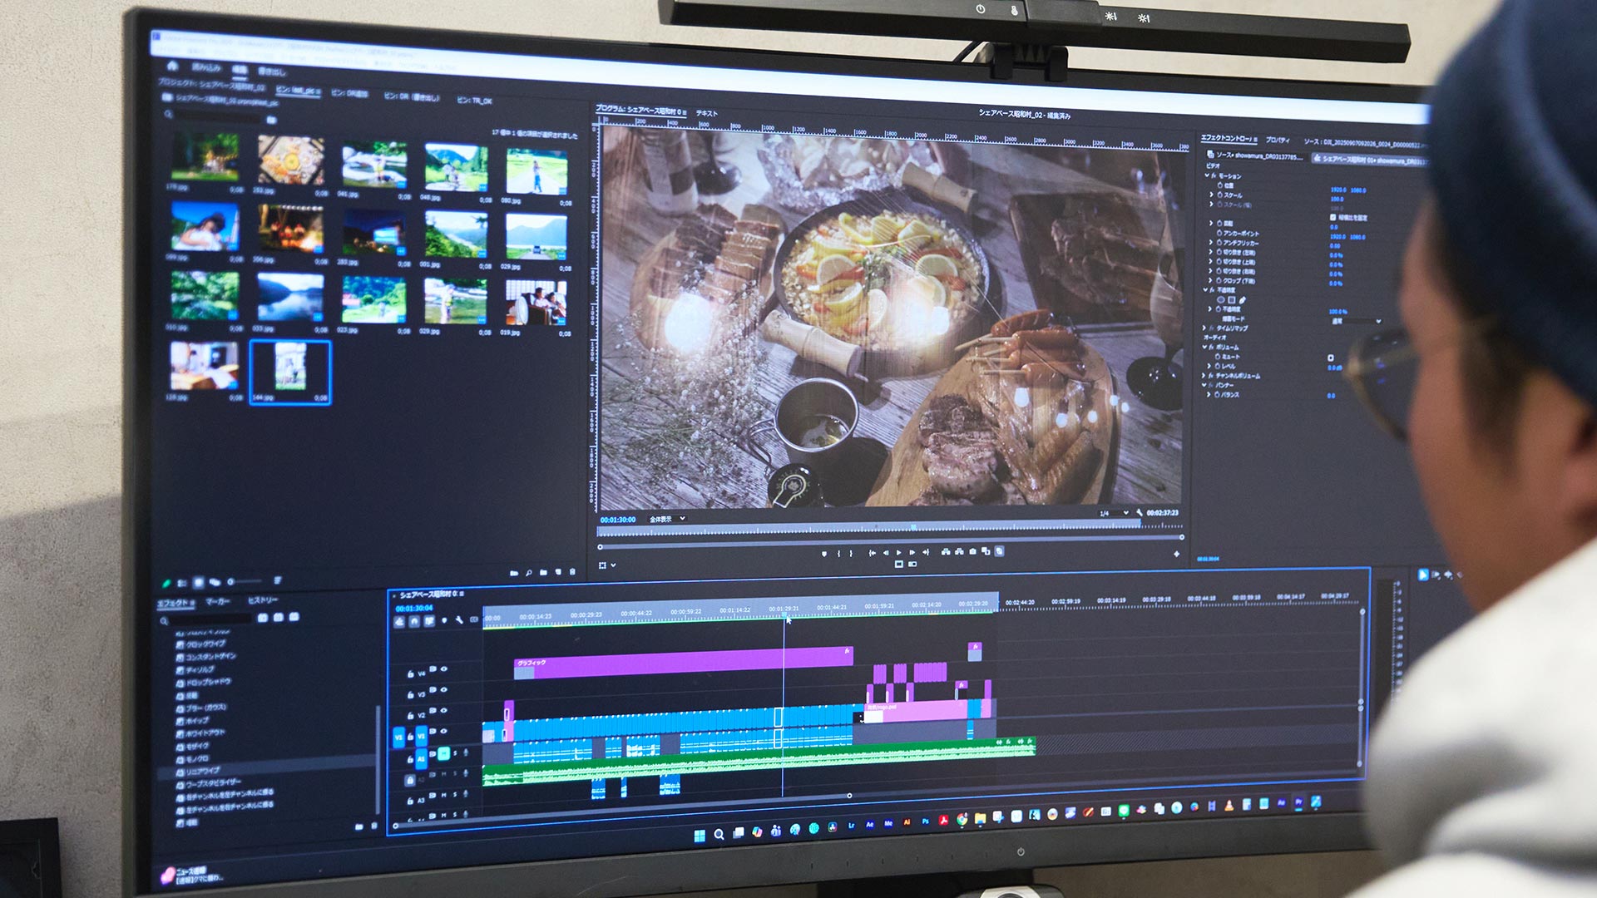This screenshot has width=1597, height=898.
Task: Collapse the モーション effect group
Action: click(x=1207, y=175)
